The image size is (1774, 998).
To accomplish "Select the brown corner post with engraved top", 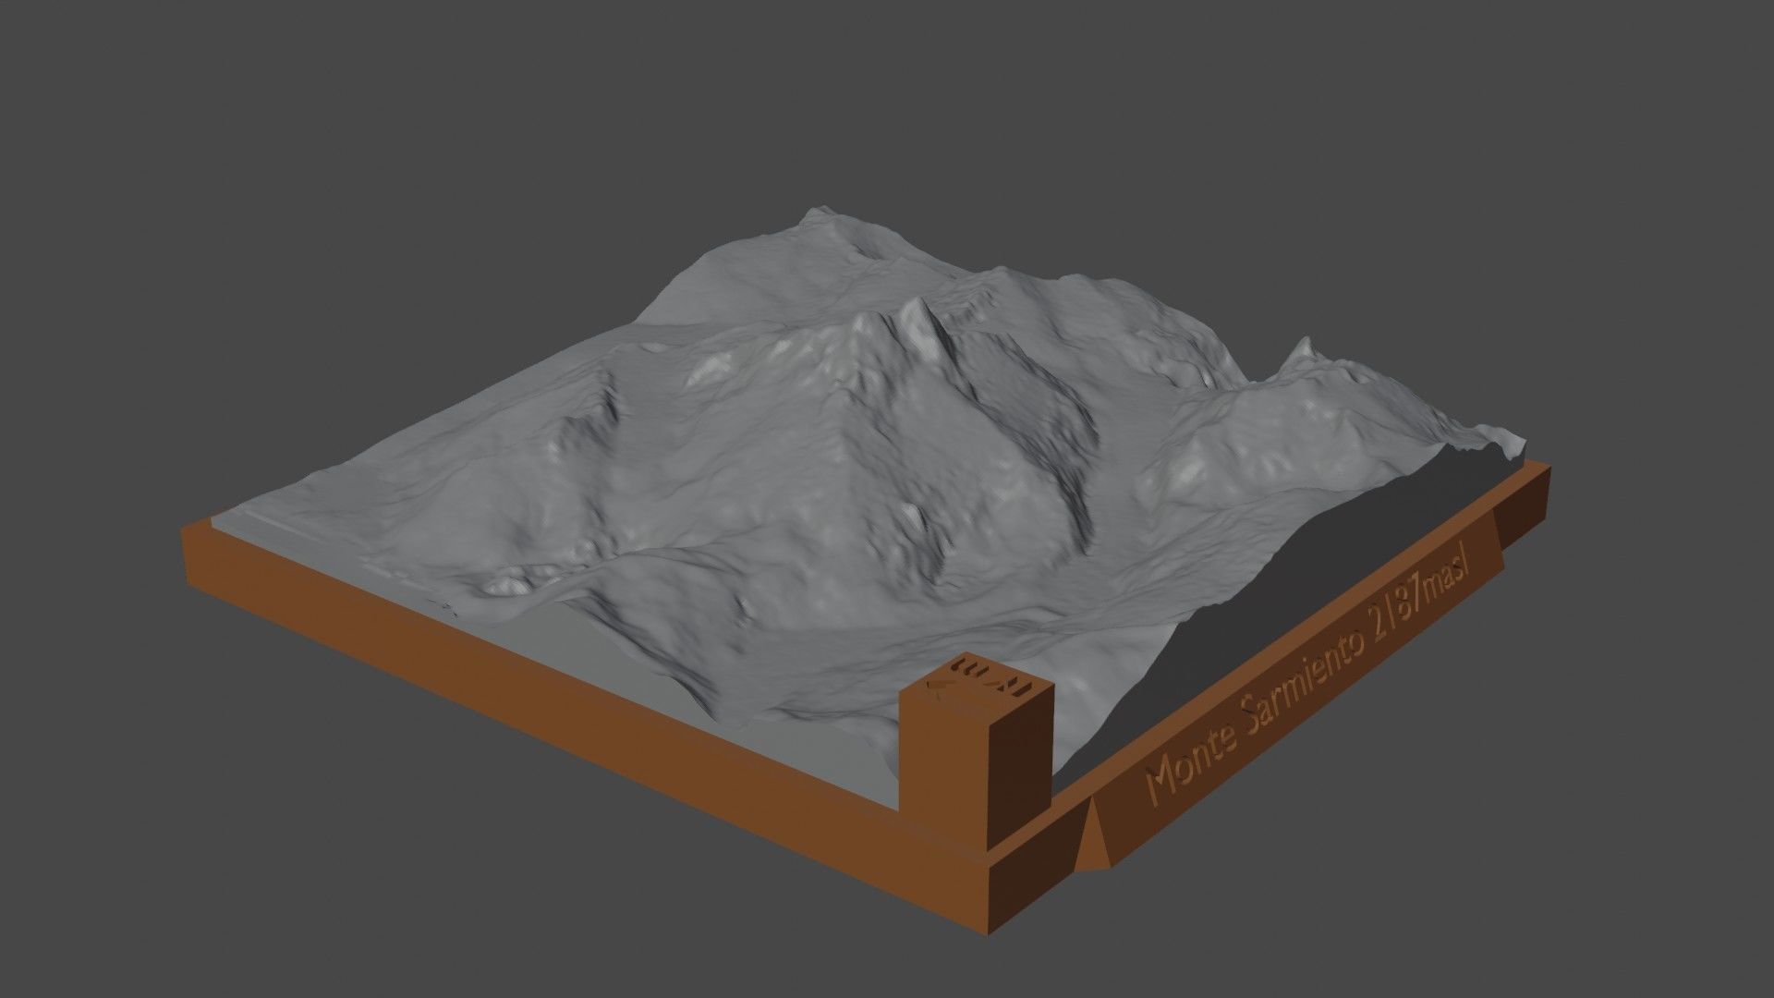I will [978, 750].
